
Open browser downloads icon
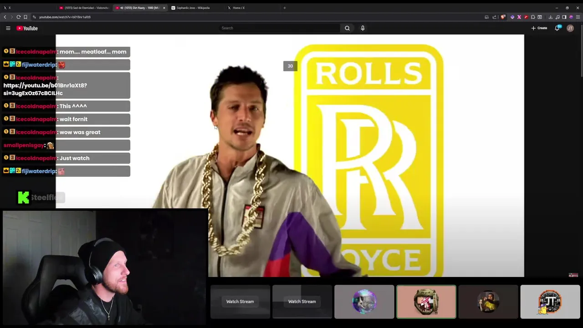(550, 17)
